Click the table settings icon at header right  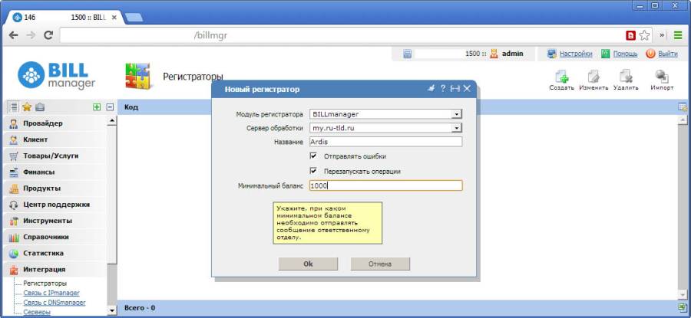tap(683, 107)
